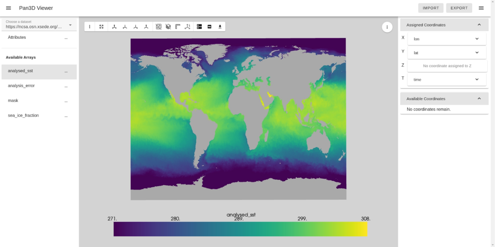Image resolution: width=495 pixels, height=247 pixels.
Task: Click the download icon at the toolbar's end
Action: click(x=220, y=26)
